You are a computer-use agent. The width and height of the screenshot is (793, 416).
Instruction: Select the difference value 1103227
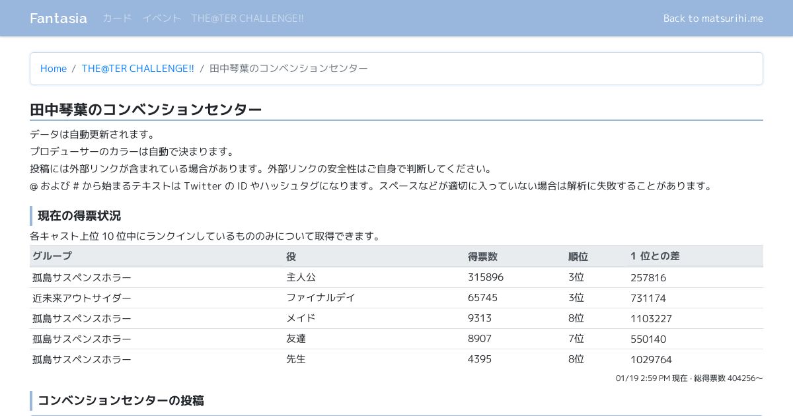(651, 318)
